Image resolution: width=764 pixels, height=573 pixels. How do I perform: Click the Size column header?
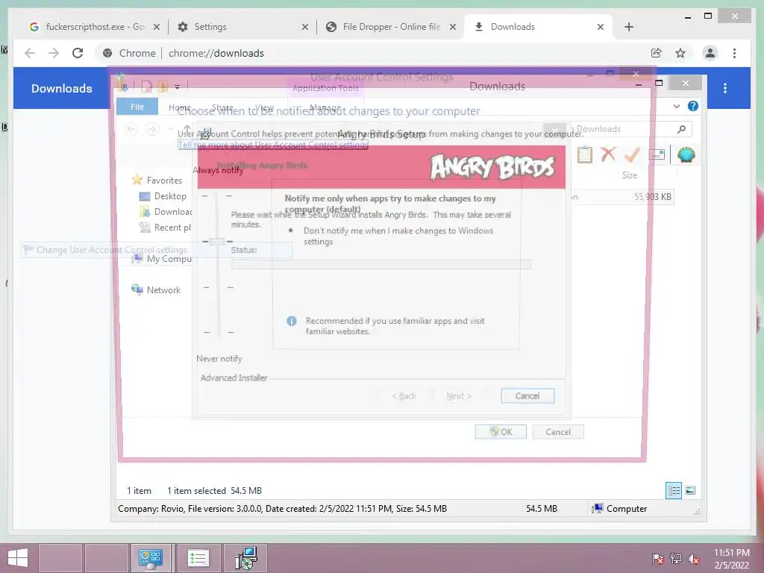630,175
